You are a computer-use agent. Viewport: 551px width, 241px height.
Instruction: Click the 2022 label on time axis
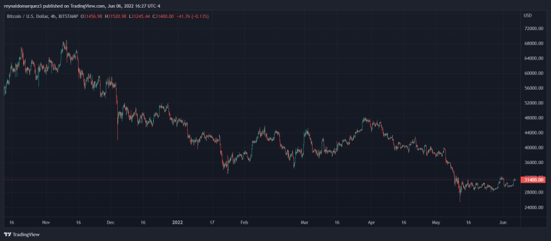pos(177,222)
